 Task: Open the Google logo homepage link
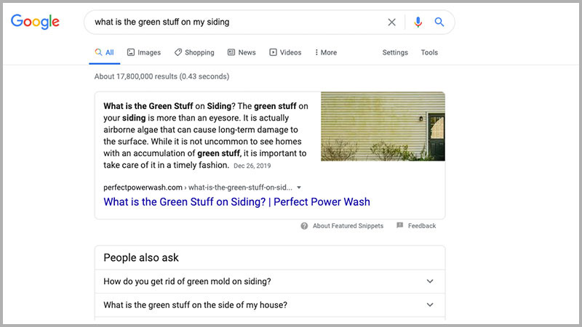(x=35, y=22)
